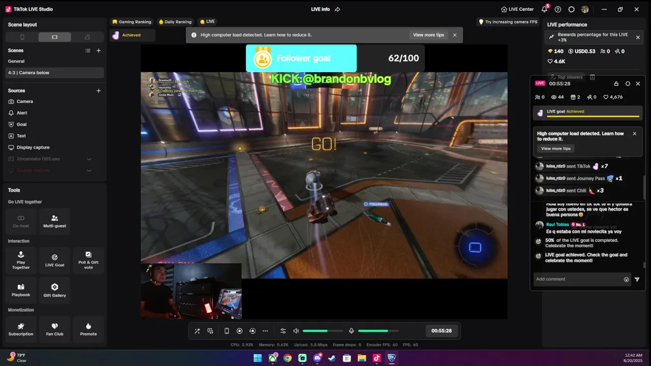The image size is (651, 366).
Task: Add a new source with plus icon
Action: (x=99, y=90)
